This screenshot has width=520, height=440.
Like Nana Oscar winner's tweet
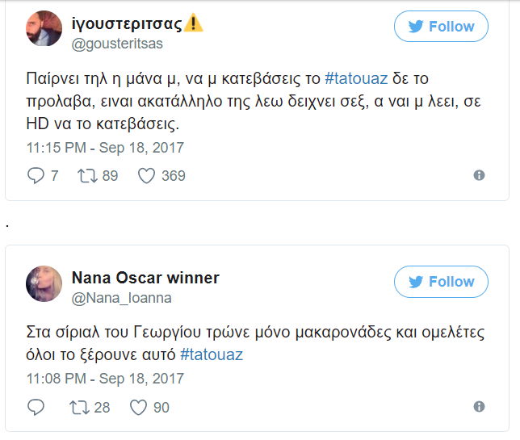click(x=138, y=407)
